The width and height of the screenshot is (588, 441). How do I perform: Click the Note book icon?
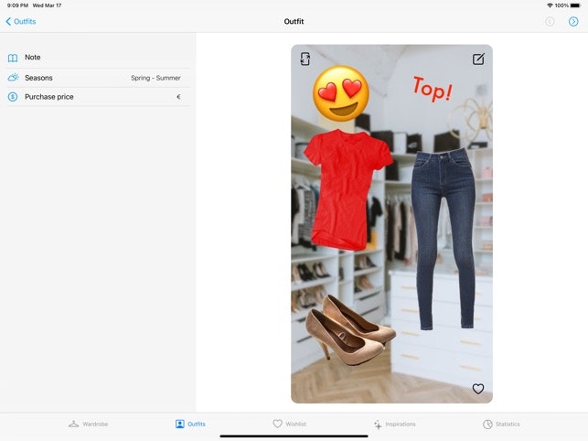coord(13,58)
